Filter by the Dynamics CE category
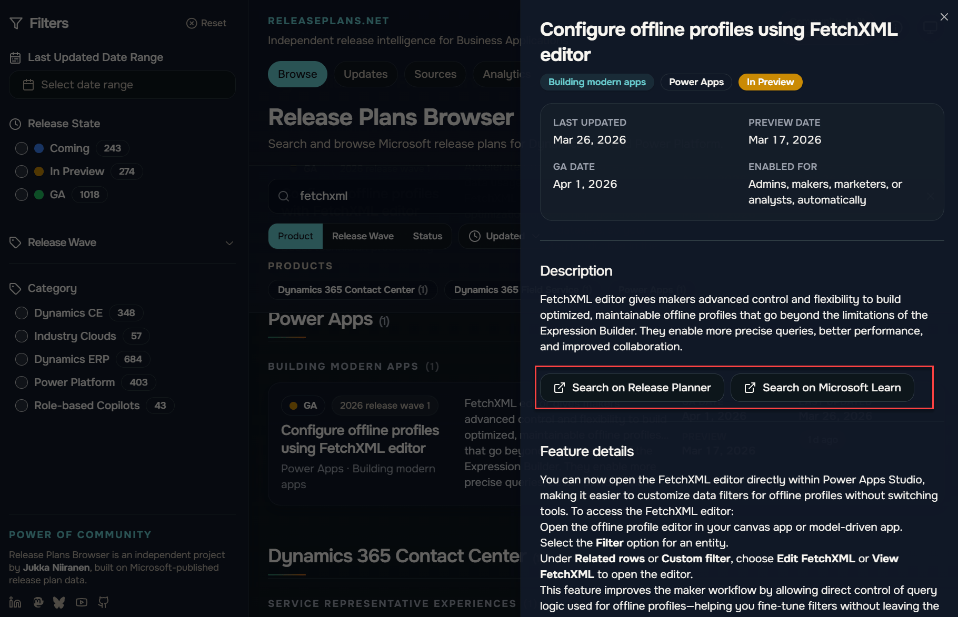The image size is (958, 617). (x=22, y=313)
